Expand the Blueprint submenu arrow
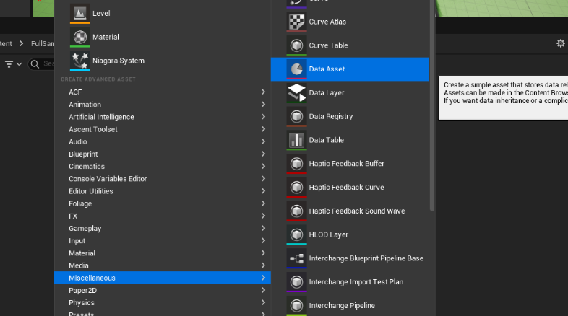 (263, 154)
